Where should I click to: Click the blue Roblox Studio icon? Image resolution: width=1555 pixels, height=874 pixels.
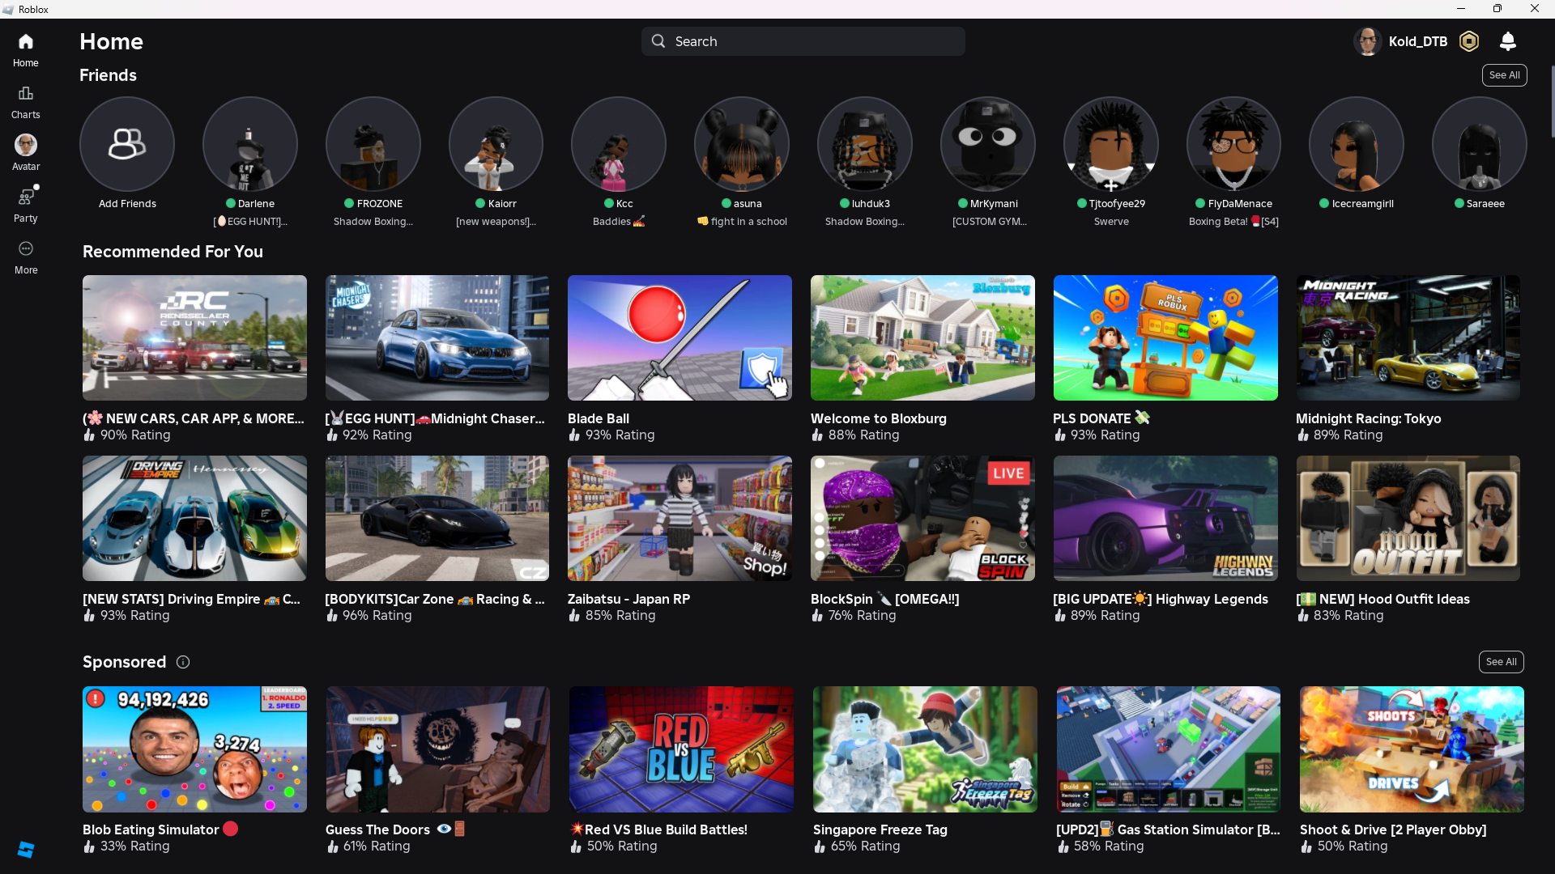[x=26, y=849]
